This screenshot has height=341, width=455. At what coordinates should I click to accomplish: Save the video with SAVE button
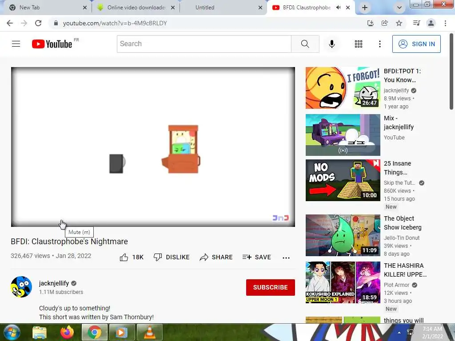click(256, 257)
